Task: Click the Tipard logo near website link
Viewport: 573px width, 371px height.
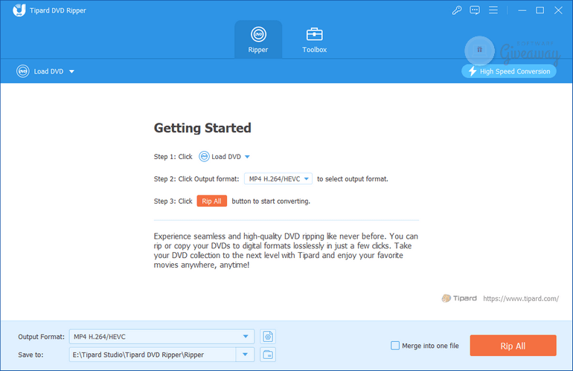Action: (x=459, y=298)
